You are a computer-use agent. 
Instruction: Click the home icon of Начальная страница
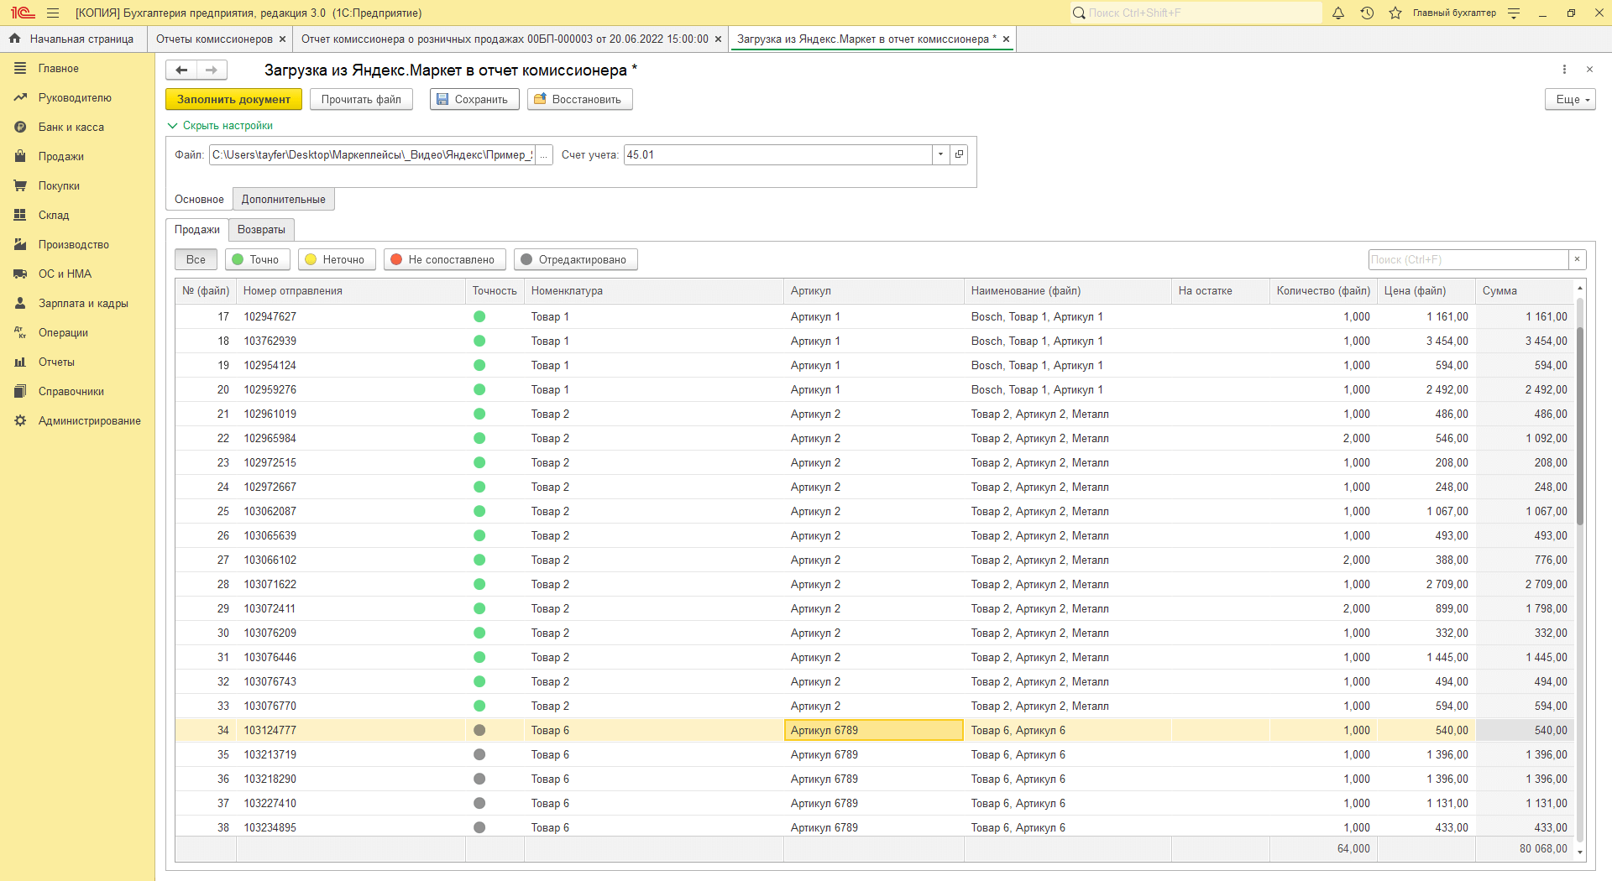(x=14, y=39)
